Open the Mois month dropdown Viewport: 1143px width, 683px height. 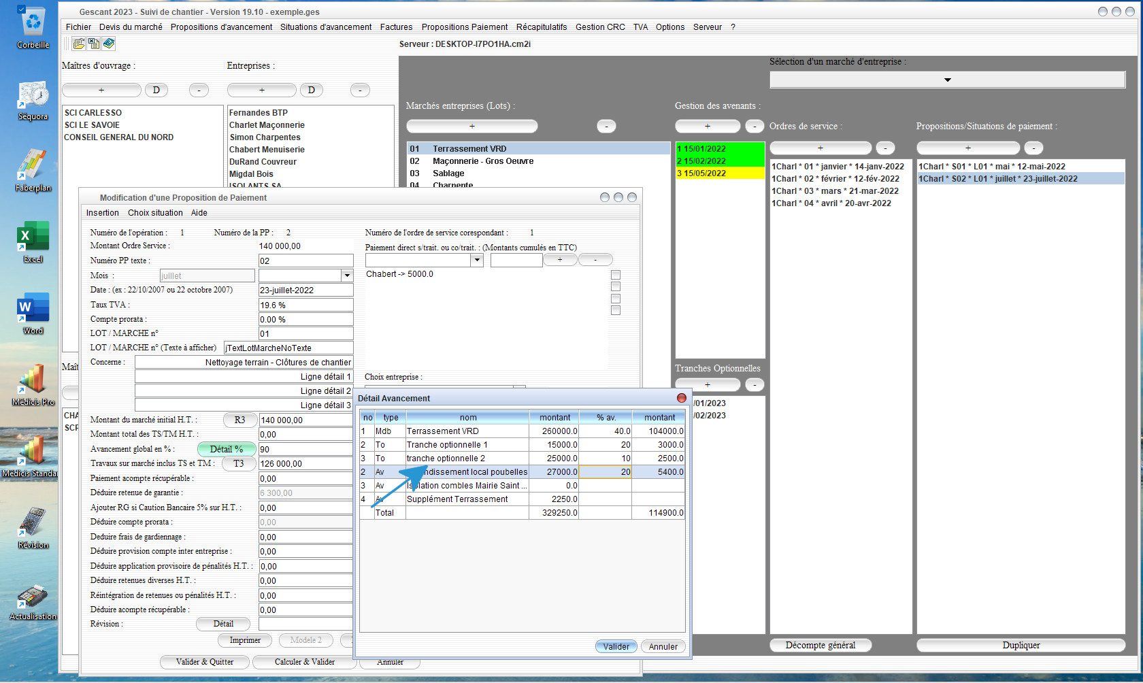click(x=347, y=276)
